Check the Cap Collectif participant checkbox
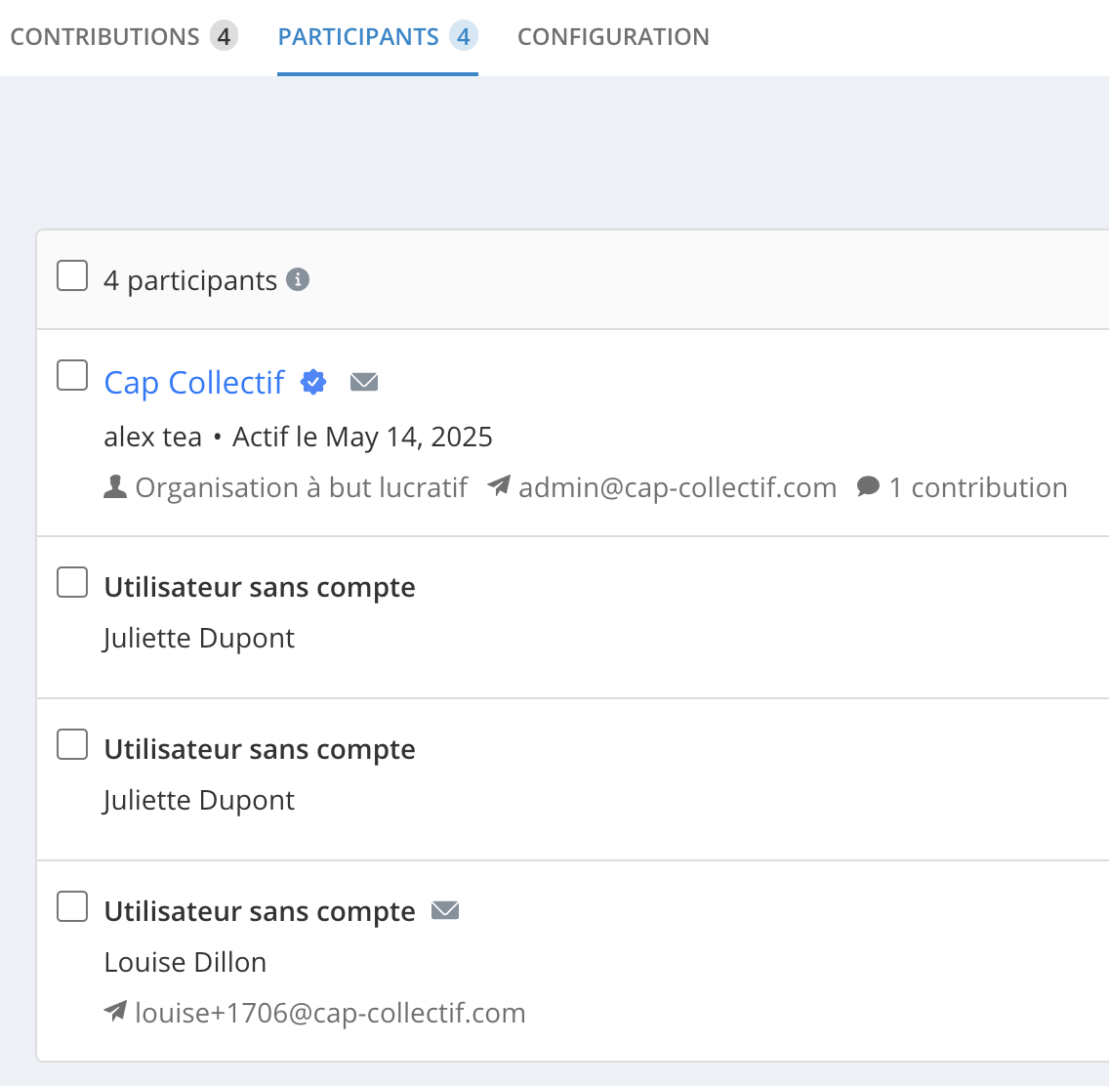The width and height of the screenshot is (1109, 1086). click(72, 375)
